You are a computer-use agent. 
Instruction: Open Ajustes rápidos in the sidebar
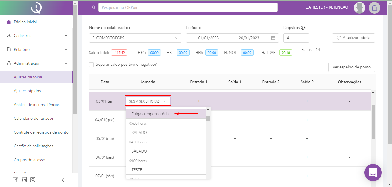coord(27,91)
